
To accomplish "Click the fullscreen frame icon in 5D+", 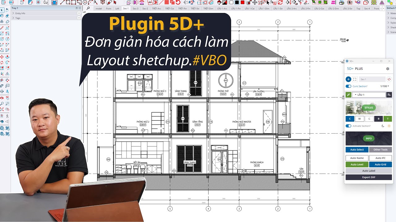I will pyautogui.click(x=355, y=79).
